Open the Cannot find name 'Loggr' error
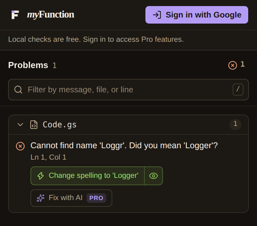This screenshot has height=226, width=257. click(124, 146)
